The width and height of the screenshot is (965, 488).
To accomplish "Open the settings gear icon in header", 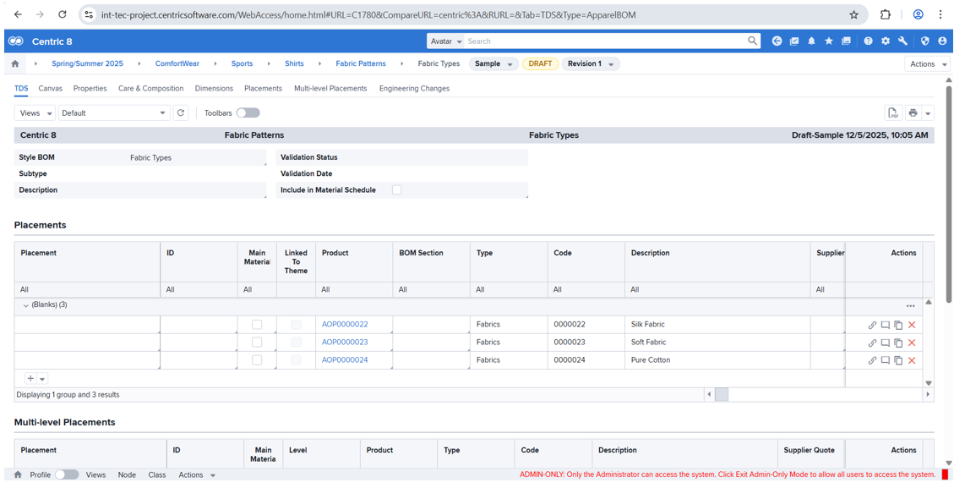I will pos(886,41).
